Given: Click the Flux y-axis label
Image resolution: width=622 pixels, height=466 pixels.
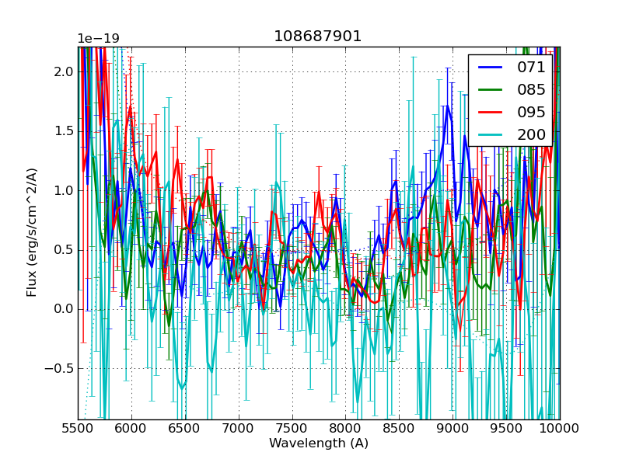Looking at the screenshot, I should point(32,232).
